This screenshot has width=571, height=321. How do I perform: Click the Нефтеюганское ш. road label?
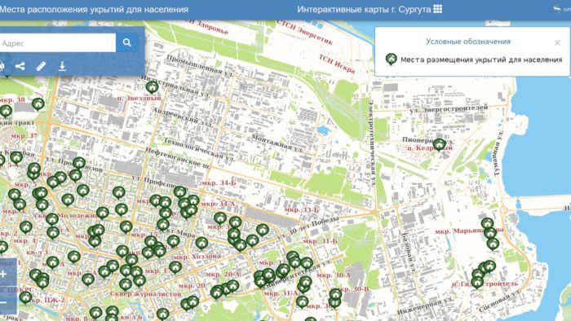[x=177, y=158]
